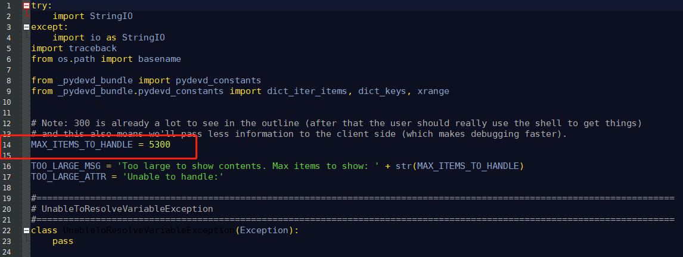Image resolution: width=683 pixels, height=257 pixels.
Task: Collapse the try block fold marker
Action: coord(26,5)
